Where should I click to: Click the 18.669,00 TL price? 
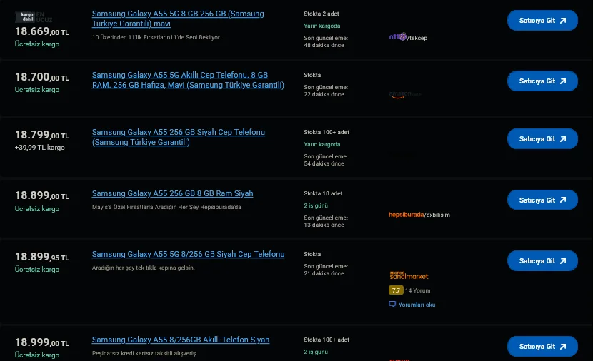pos(42,31)
